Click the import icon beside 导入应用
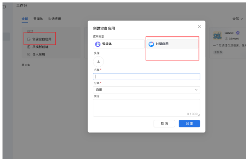The width and height of the screenshot is (246, 159). click(29, 55)
